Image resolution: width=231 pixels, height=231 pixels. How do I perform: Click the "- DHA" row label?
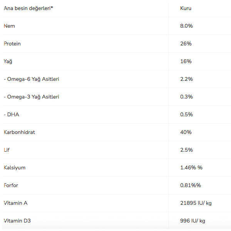pos(12,114)
